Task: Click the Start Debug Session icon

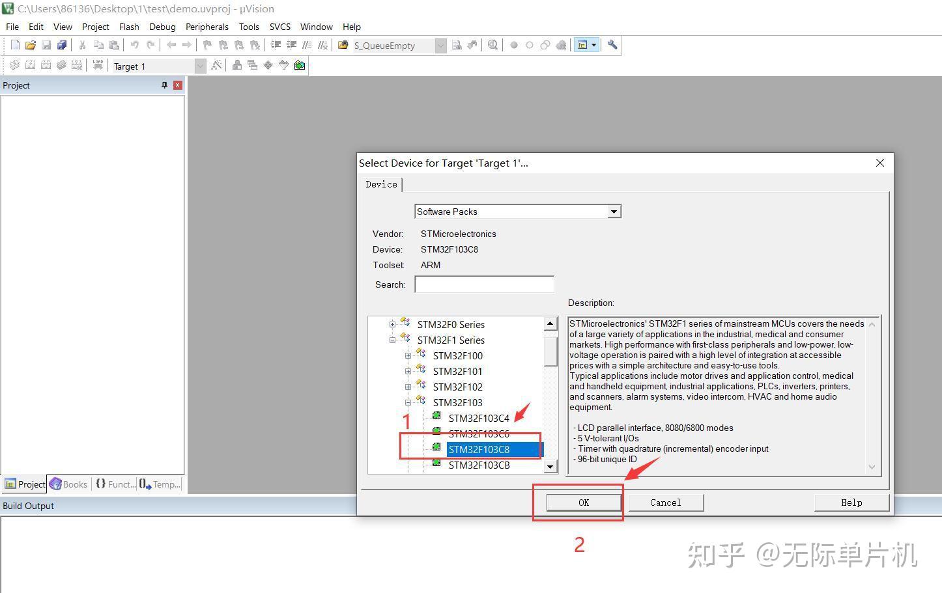Action: (493, 45)
